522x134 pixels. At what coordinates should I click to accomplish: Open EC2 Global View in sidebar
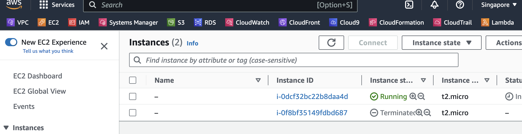pyautogui.click(x=40, y=91)
